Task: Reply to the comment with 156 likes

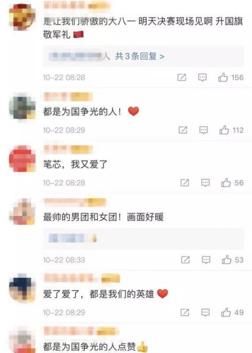Action: pos(203,78)
